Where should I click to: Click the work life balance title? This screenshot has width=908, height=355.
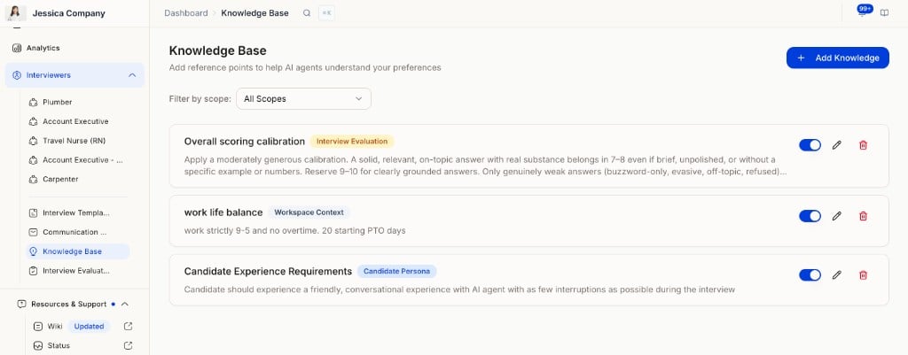pos(223,212)
